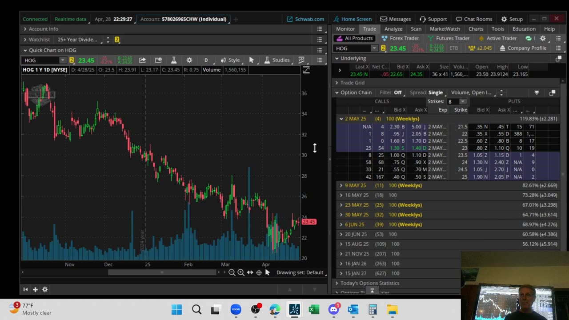Viewport: 569px width, 320px height.
Task: Click the cursor arrow icon beside Drawing set
Action: point(267,272)
